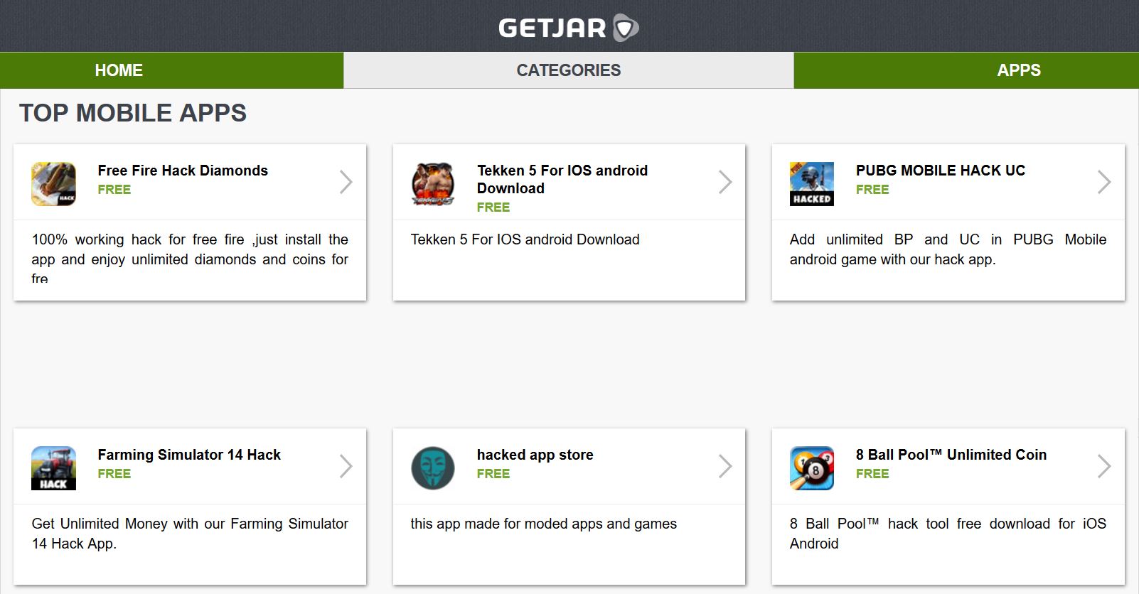Click the Farming Simulator 14 Hack tractor icon

53,465
